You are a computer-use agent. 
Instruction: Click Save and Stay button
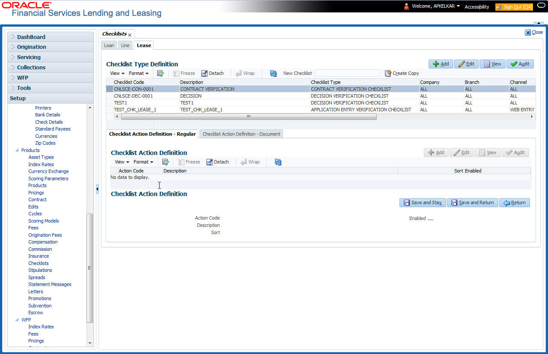pos(423,202)
